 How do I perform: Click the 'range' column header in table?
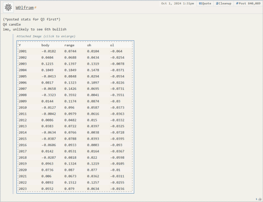point(69,45)
